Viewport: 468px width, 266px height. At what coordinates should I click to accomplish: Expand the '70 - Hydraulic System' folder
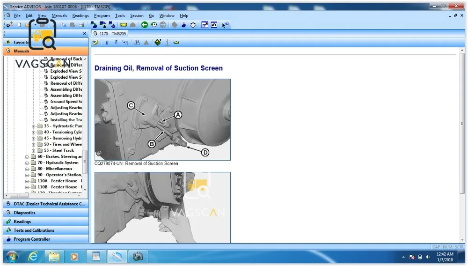click(27, 163)
